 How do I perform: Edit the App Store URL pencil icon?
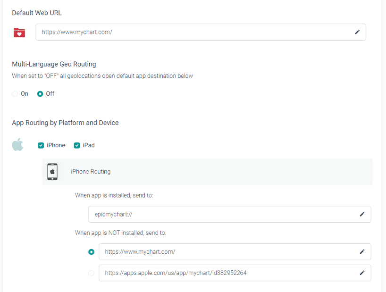click(362, 273)
